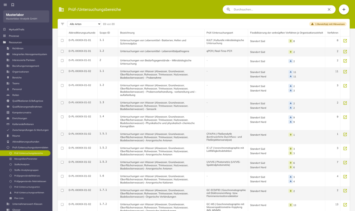Tick the checkbox for the Bakterien, Hefen row
The width and height of the screenshot is (355, 211).
[62, 41]
